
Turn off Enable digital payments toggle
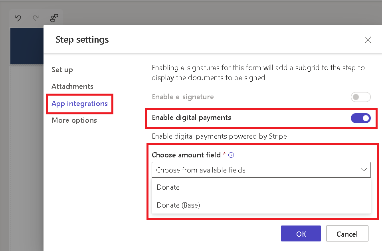(360, 118)
